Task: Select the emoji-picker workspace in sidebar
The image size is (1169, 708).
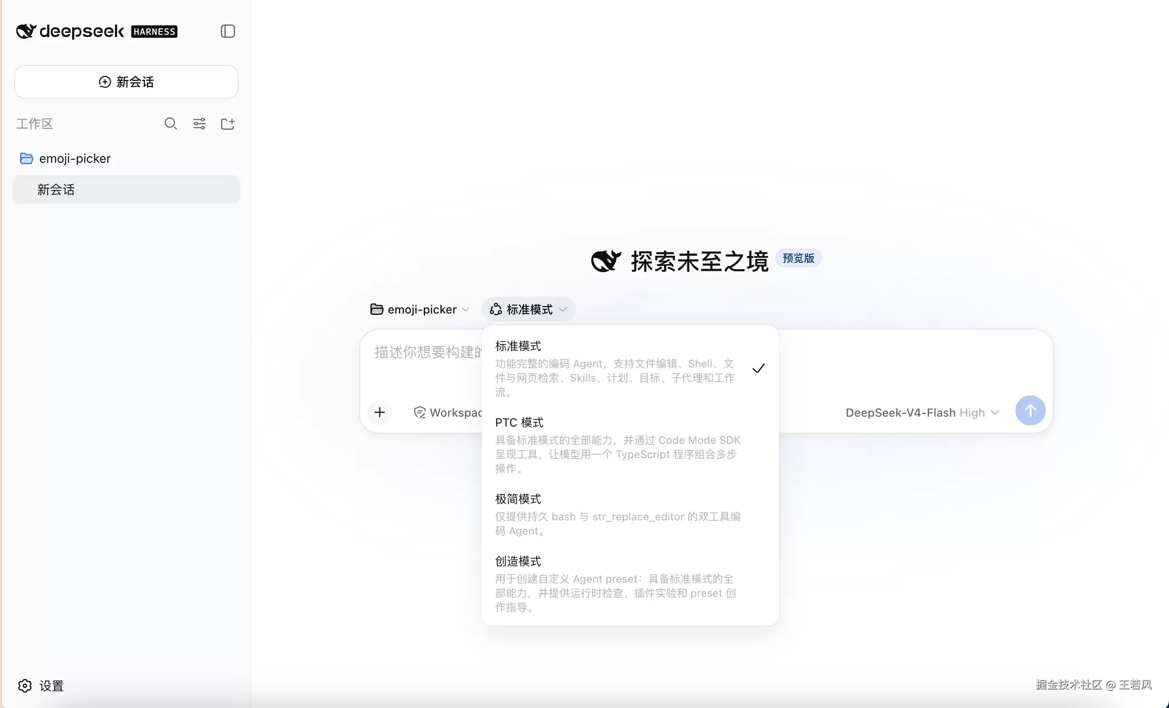Action: (x=126, y=158)
